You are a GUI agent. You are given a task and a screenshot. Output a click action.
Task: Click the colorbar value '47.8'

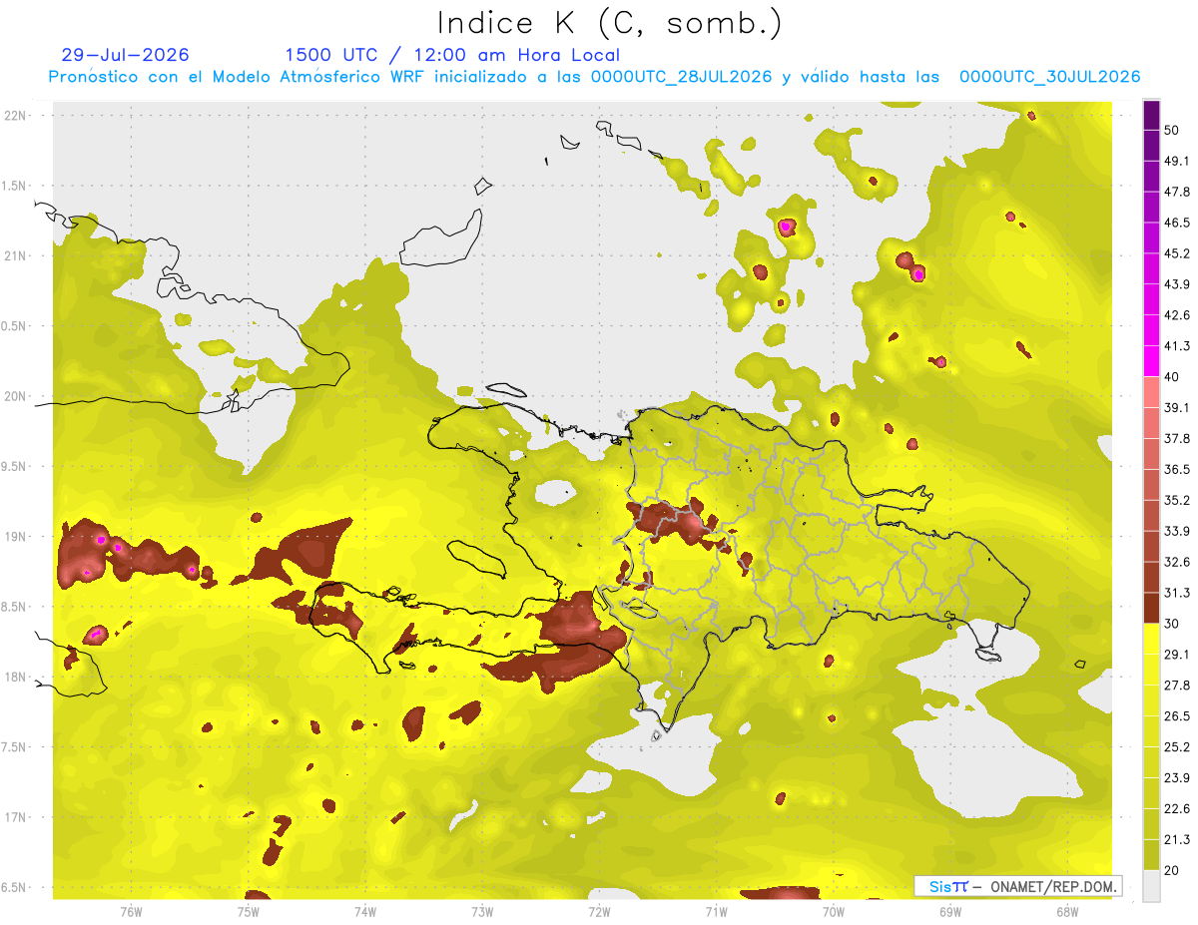coord(1176,192)
